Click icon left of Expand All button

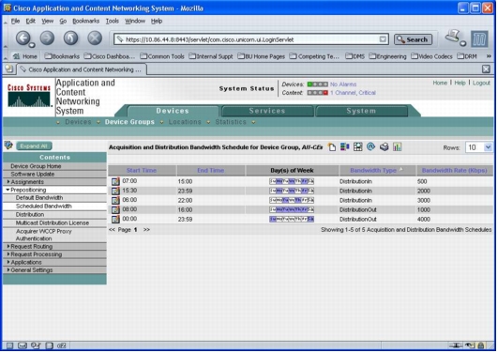click(x=8, y=146)
